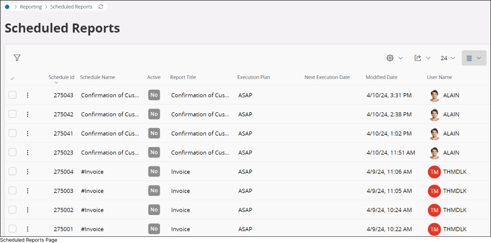Go to Reporting in the breadcrumb
Viewport: 491px width, 243px height.
click(31, 7)
